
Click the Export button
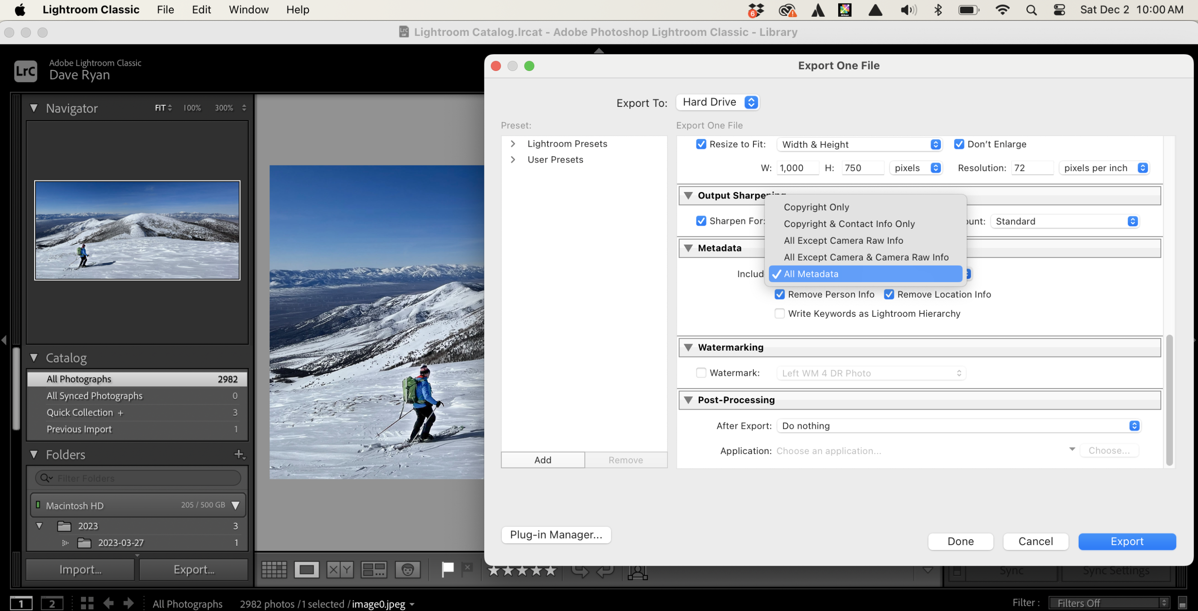pyautogui.click(x=1127, y=542)
